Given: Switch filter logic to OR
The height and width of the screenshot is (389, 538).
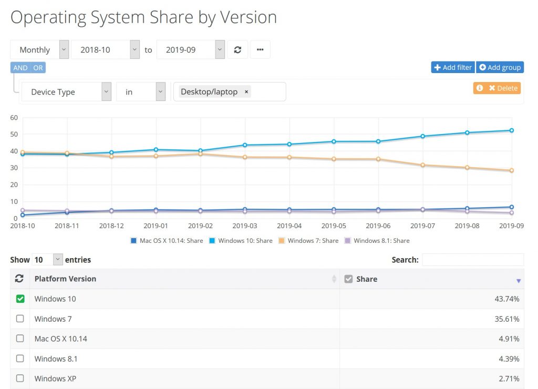Looking at the screenshot, I should [38, 68].
